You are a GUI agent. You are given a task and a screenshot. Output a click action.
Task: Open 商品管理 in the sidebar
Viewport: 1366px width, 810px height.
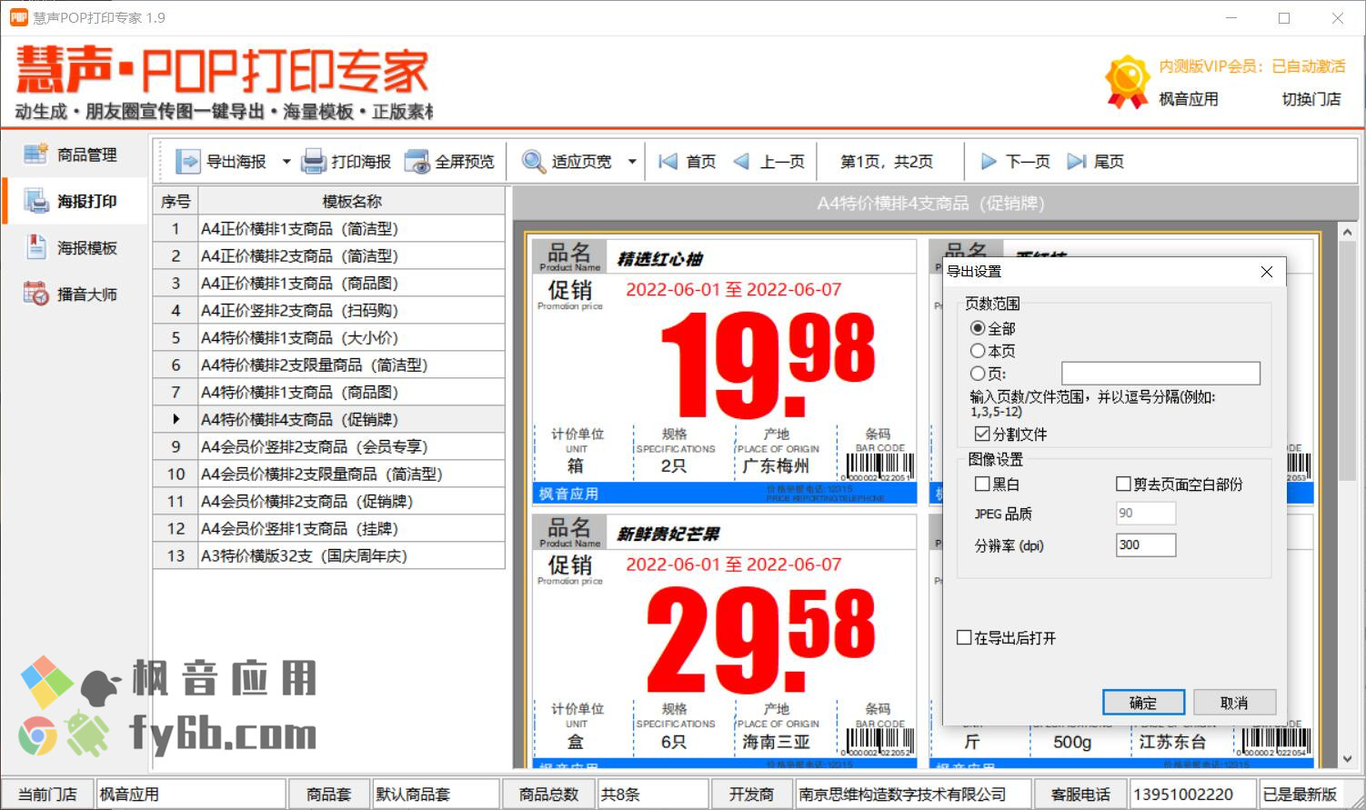click(x=75, y=155)
